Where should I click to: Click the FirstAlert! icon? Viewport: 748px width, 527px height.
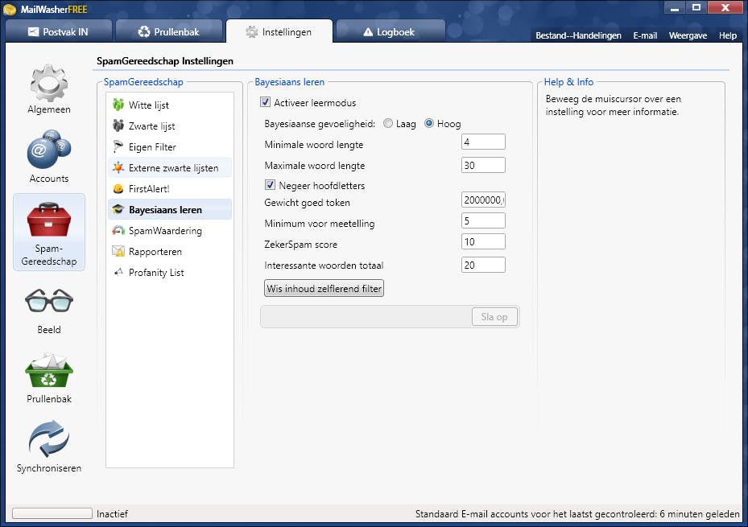(x=118, y=189)
